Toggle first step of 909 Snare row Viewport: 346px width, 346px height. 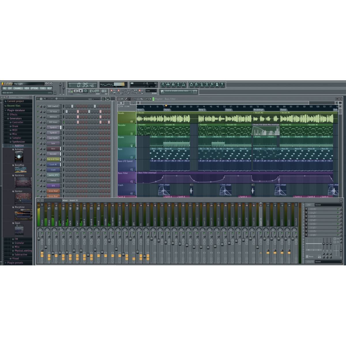[x=67, y=122]
